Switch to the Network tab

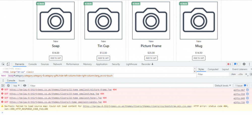(x=57, y=64)
